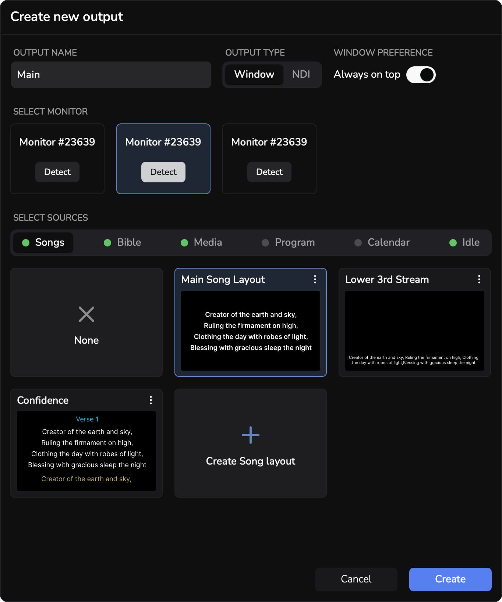Open the Main Song Layout options menu
The image size is (502, 602).
pos(315,279)
